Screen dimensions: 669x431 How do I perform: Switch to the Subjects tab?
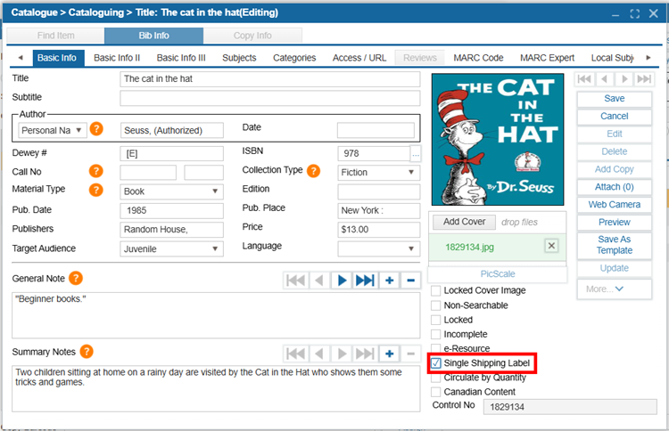click(239, 58)
